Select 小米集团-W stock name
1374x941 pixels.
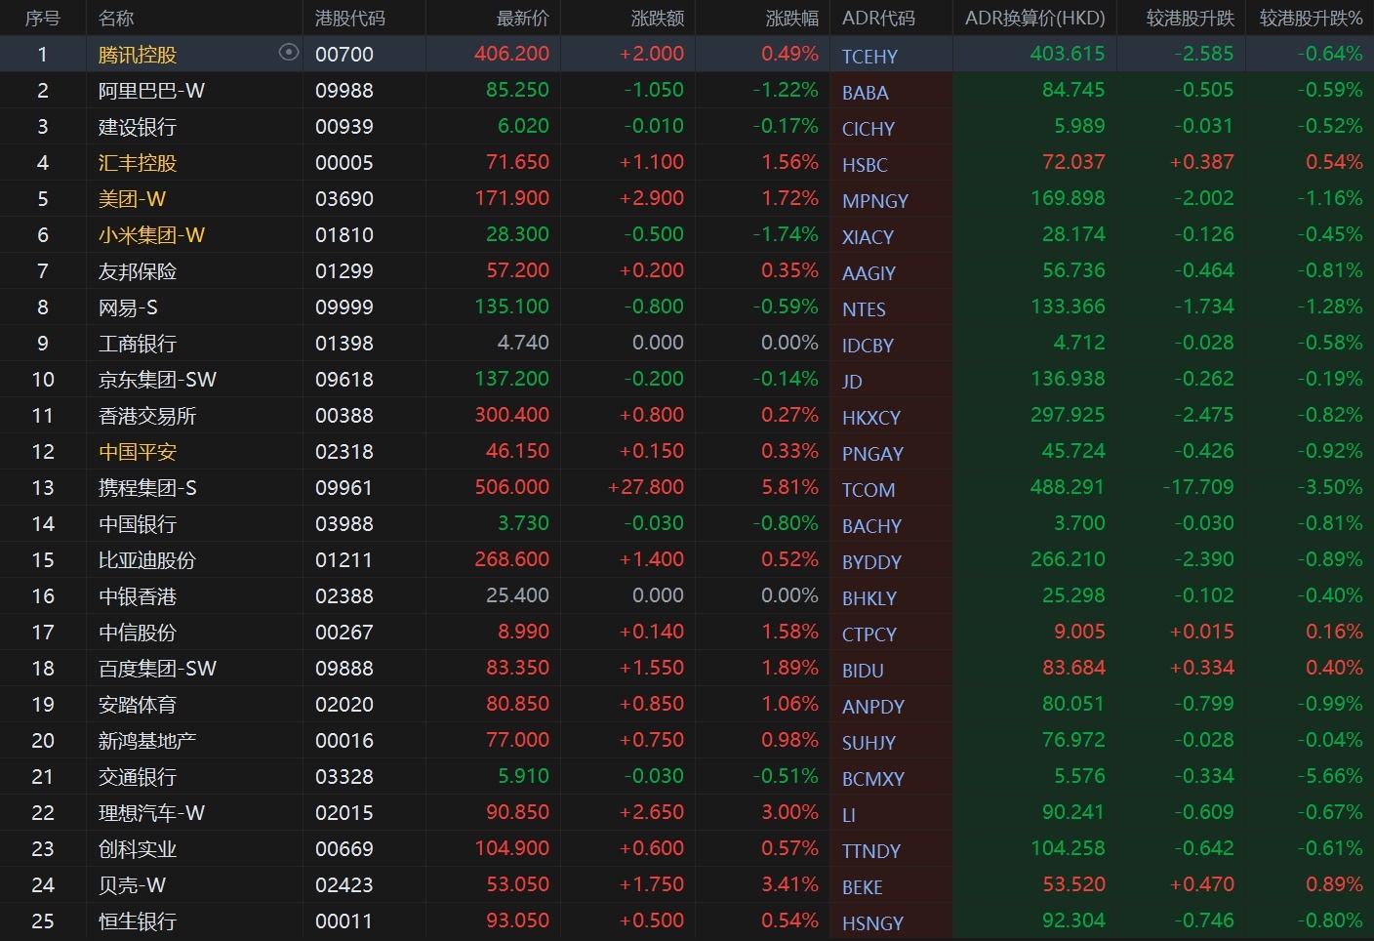[151, 235]
